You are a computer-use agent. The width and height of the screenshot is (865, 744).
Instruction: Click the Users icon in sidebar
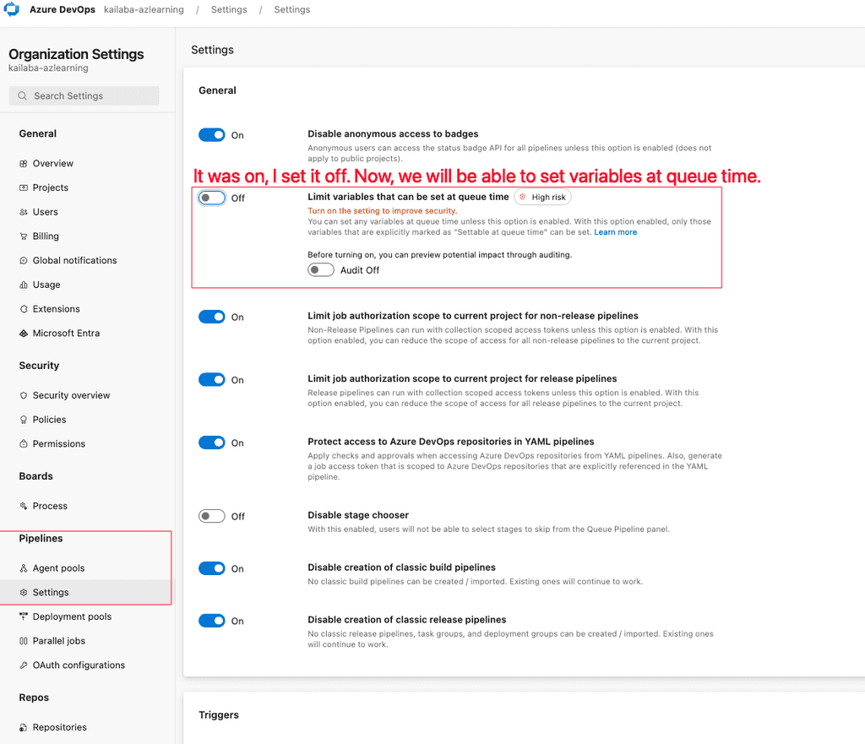point(23,212)
